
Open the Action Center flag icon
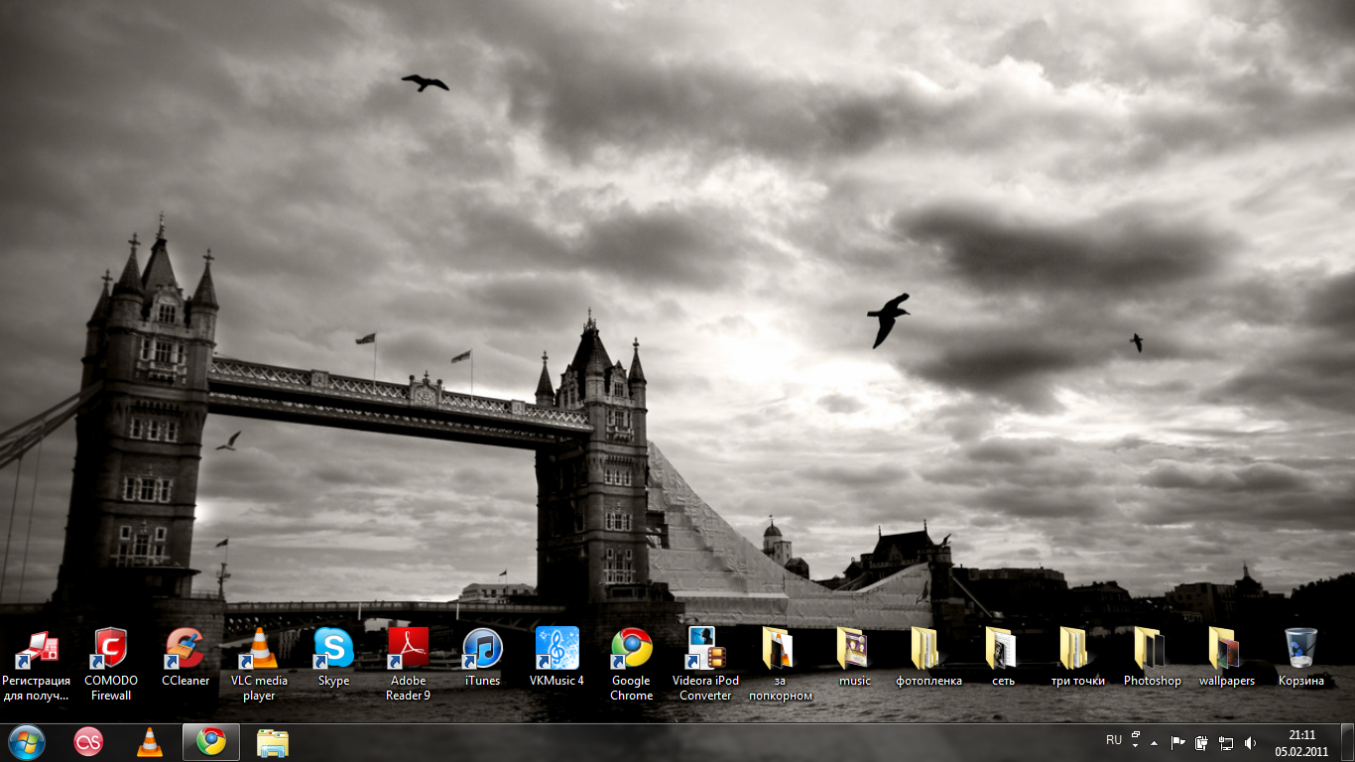(x=1178, y=742)
